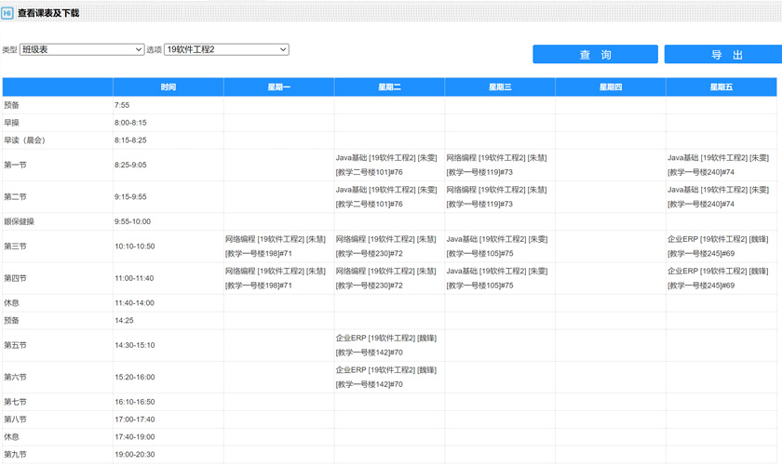This screenshot has height=466, width=782.
Task: Click the 星期五 column header
Action: 721,87
